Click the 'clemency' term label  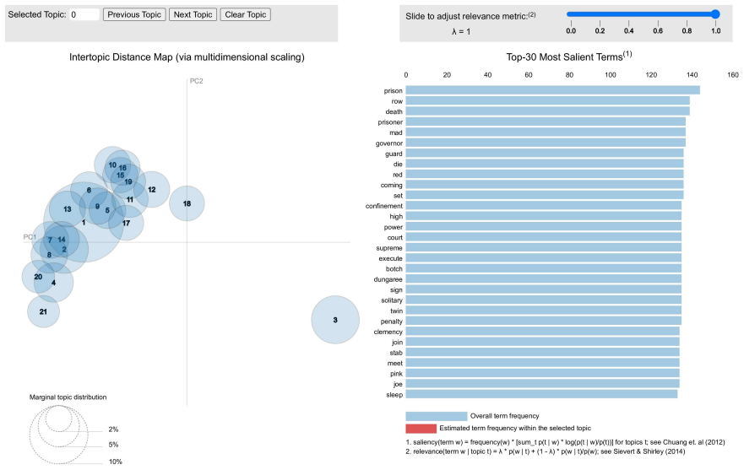(x=388, y=332)
